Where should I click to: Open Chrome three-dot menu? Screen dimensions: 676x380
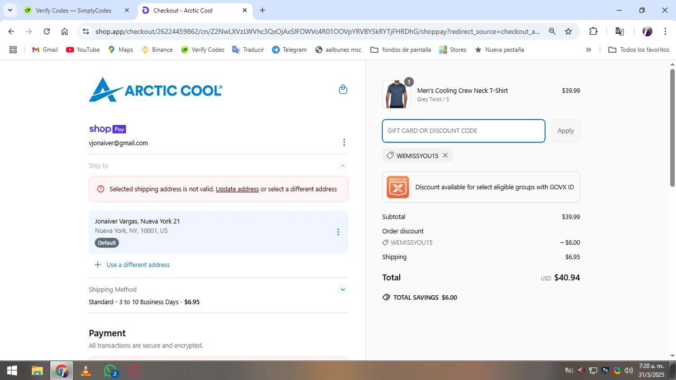(665, 32)
